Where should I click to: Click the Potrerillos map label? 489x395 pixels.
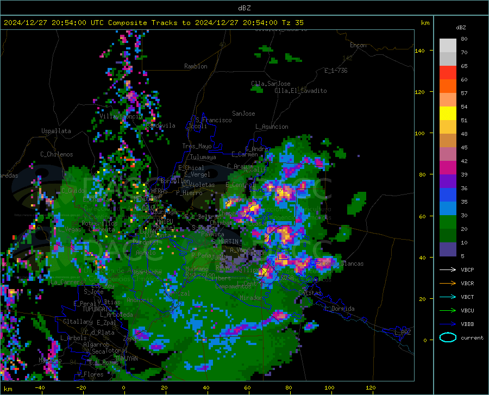99,223
